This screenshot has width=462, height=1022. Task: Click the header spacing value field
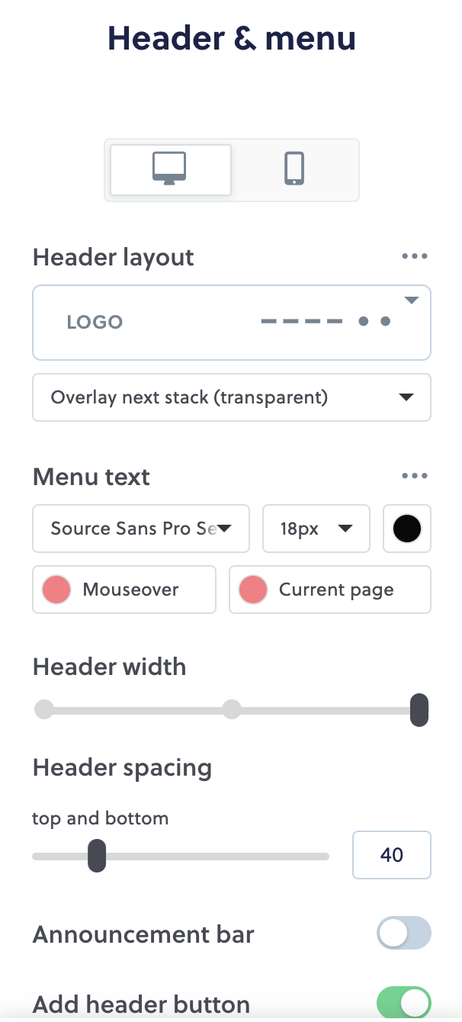391,855
